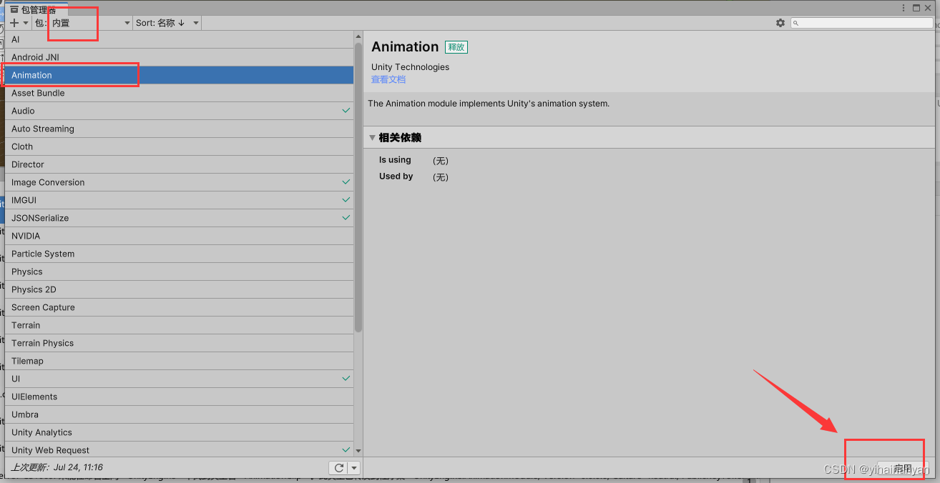Screen dimensions: 940x483
Task: Select the JSONSerialize package
Action: [x=180, y=218]
